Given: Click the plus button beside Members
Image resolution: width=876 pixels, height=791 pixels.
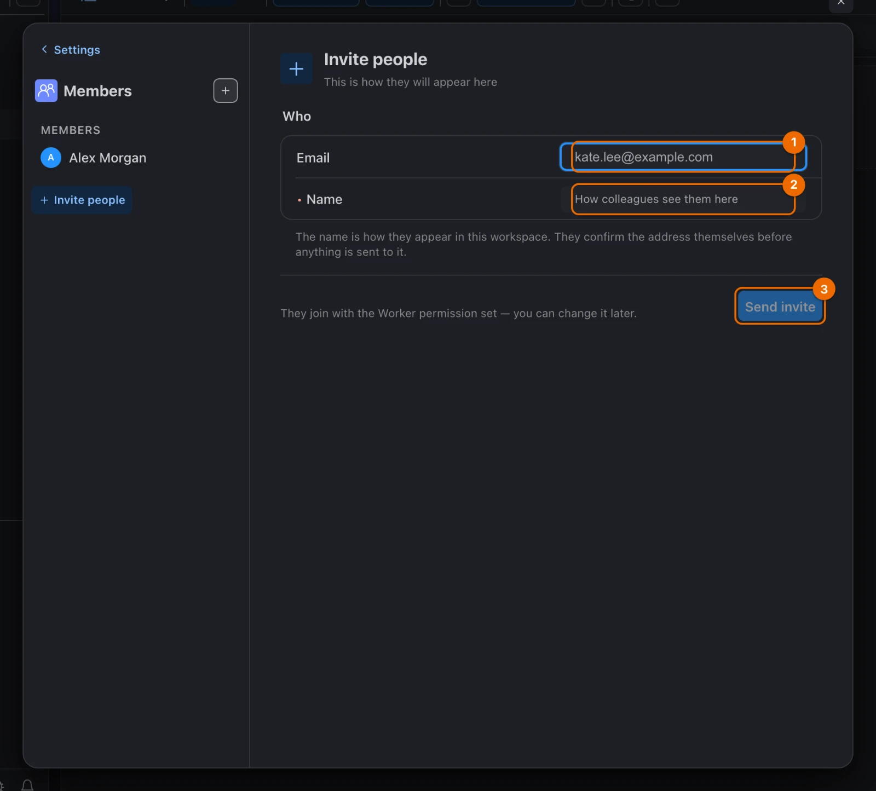Looking at the screenshot, I should (x=226, y=91).
